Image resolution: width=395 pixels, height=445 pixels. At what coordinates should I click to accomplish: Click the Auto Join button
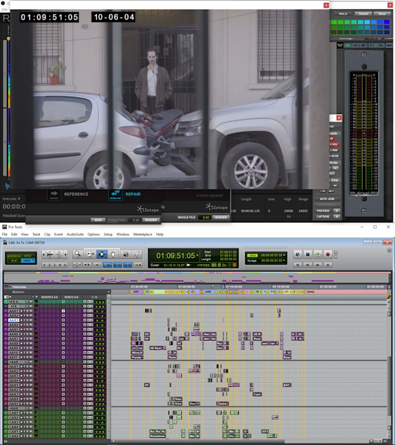[327, 199]
